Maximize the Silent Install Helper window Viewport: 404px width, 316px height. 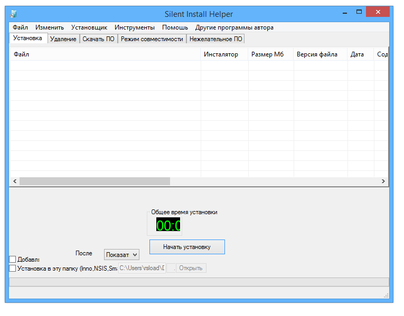[x=359, y=12]
